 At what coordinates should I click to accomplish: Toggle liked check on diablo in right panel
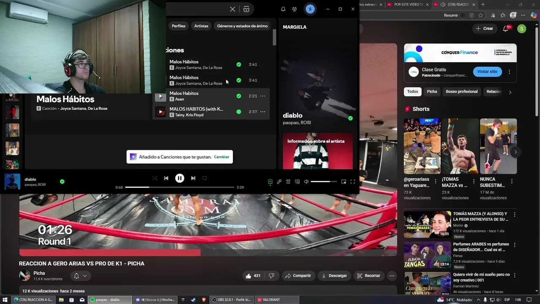point(350,118)
